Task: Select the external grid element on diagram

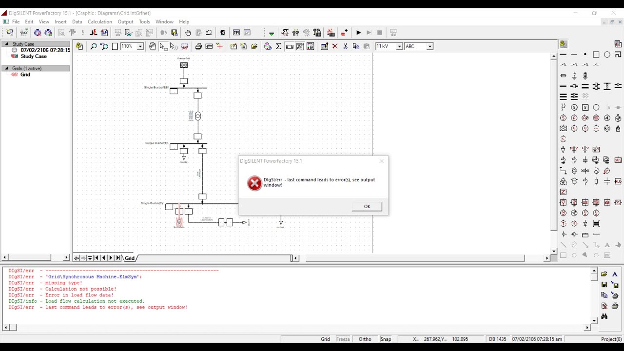Action: point(184,65)
